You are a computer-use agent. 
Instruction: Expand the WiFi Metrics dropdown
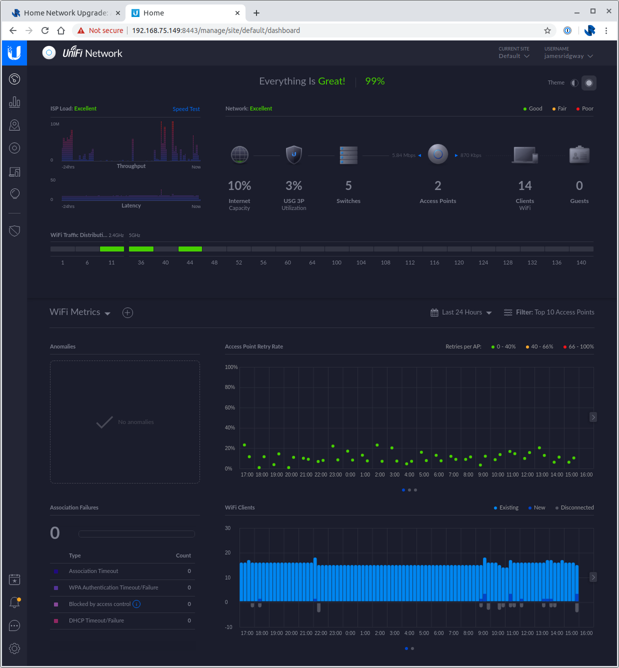(x=107, y=313)
